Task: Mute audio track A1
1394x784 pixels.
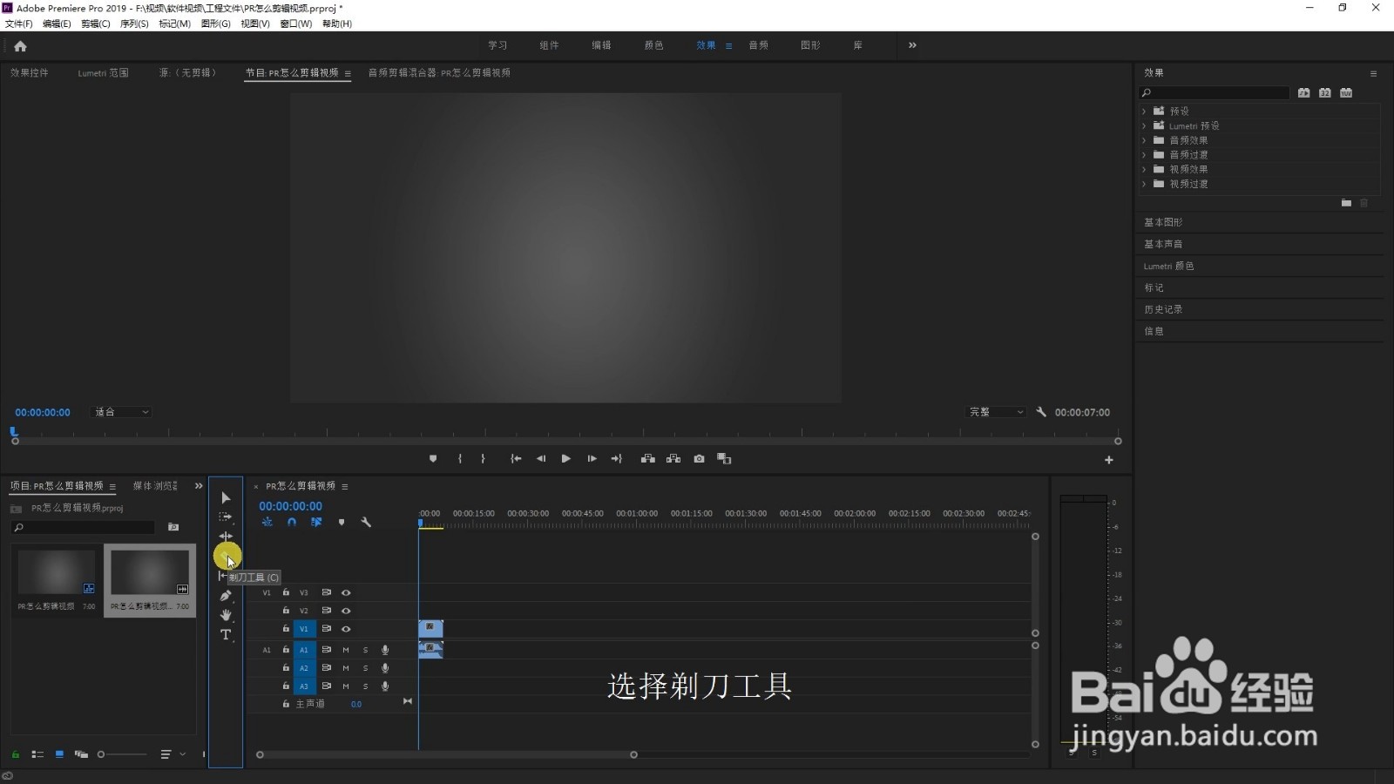Action: (345, 649)
